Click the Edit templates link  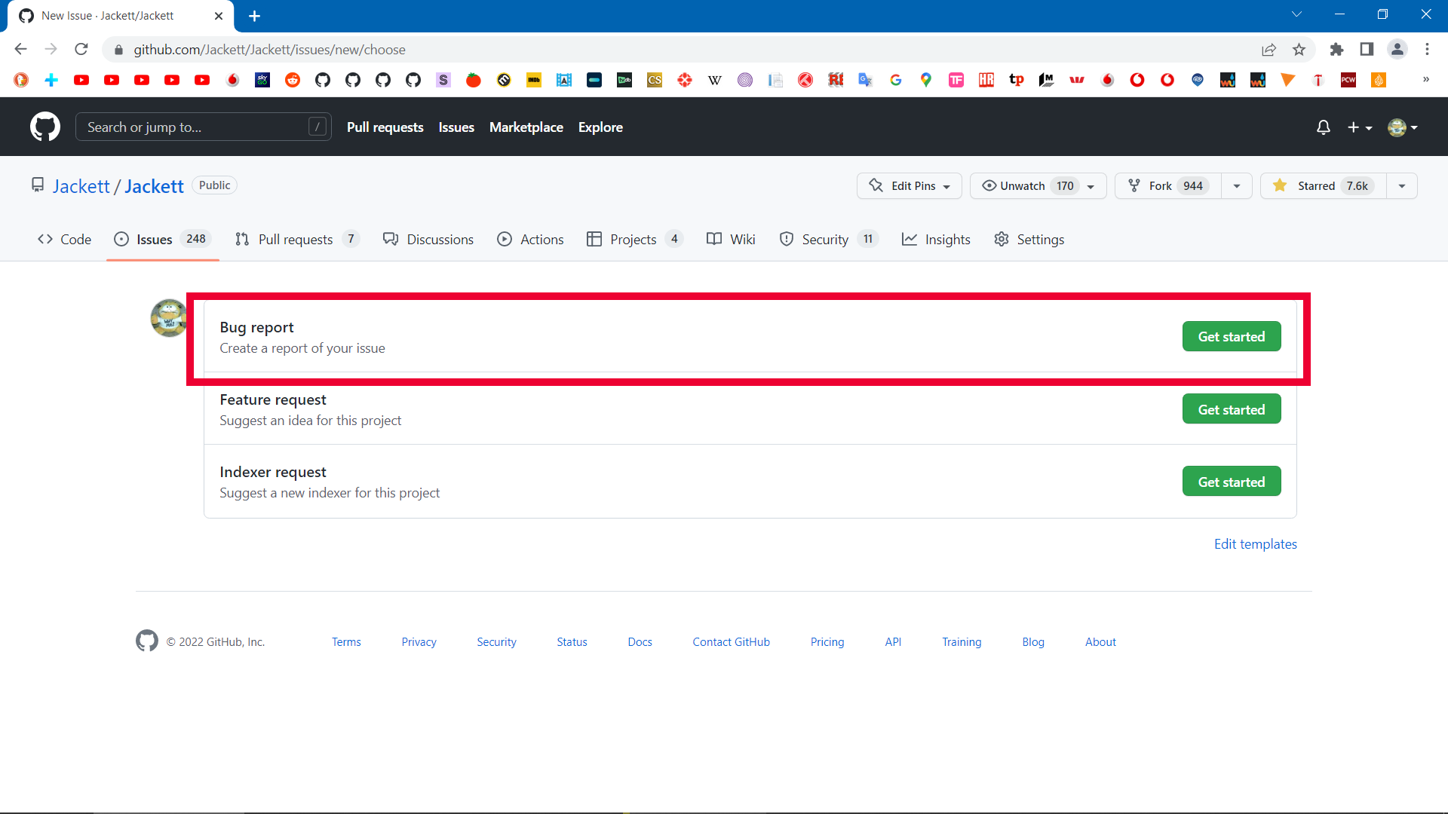pyautogui.click(x=1255, y=544)
